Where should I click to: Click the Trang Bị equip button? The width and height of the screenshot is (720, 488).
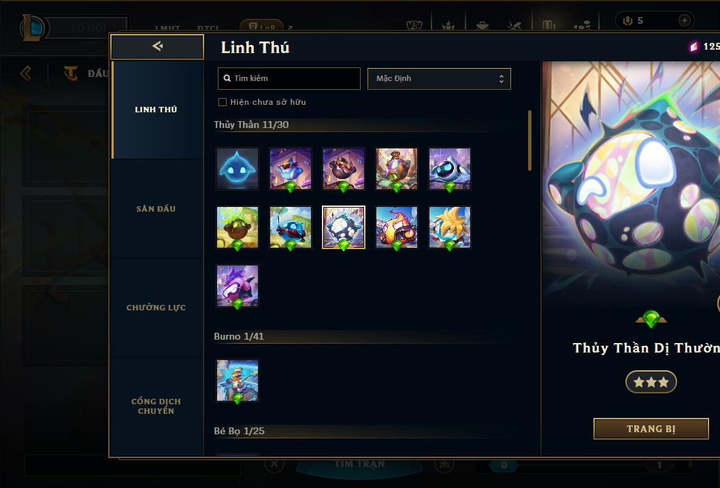tap(651, 429)
